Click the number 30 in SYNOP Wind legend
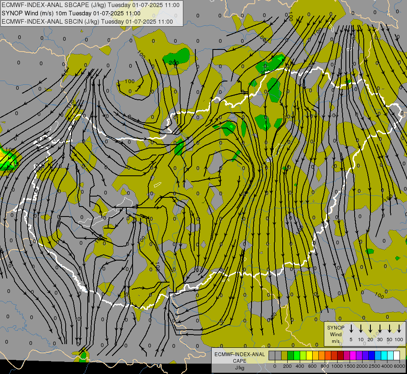Image resolution: width=407 pixels, height=374 pixels. click(x=380, y=340)
